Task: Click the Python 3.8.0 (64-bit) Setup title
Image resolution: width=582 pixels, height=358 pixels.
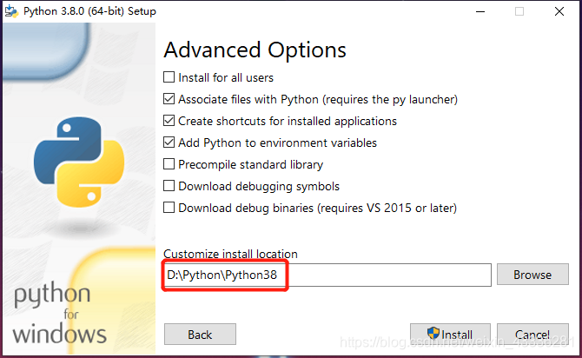Action: point(89,11)
